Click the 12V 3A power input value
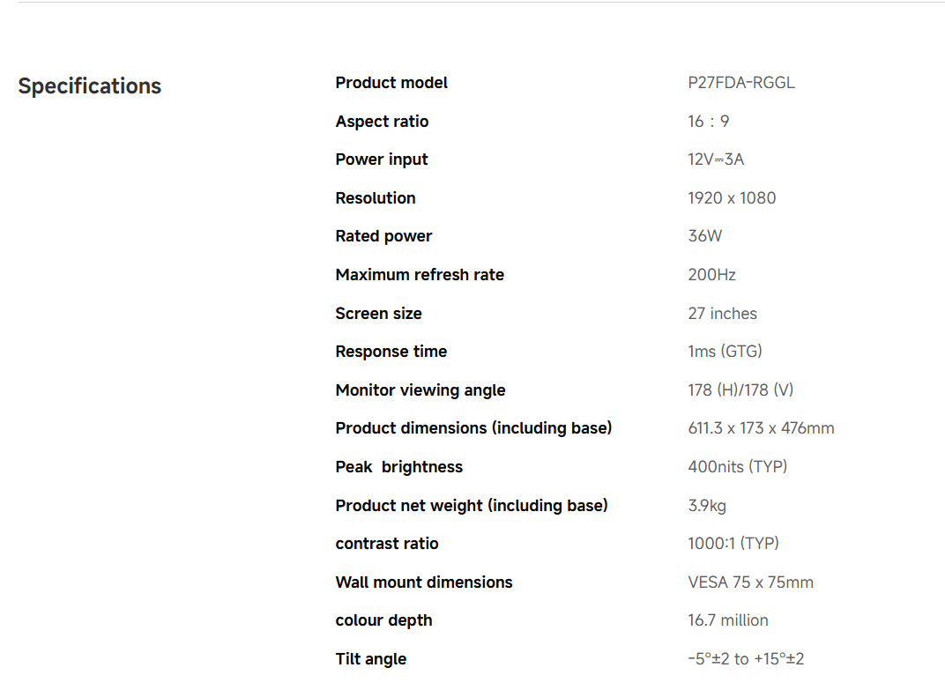The height and width of the screenshot is (690, 945). coord(716,160)
